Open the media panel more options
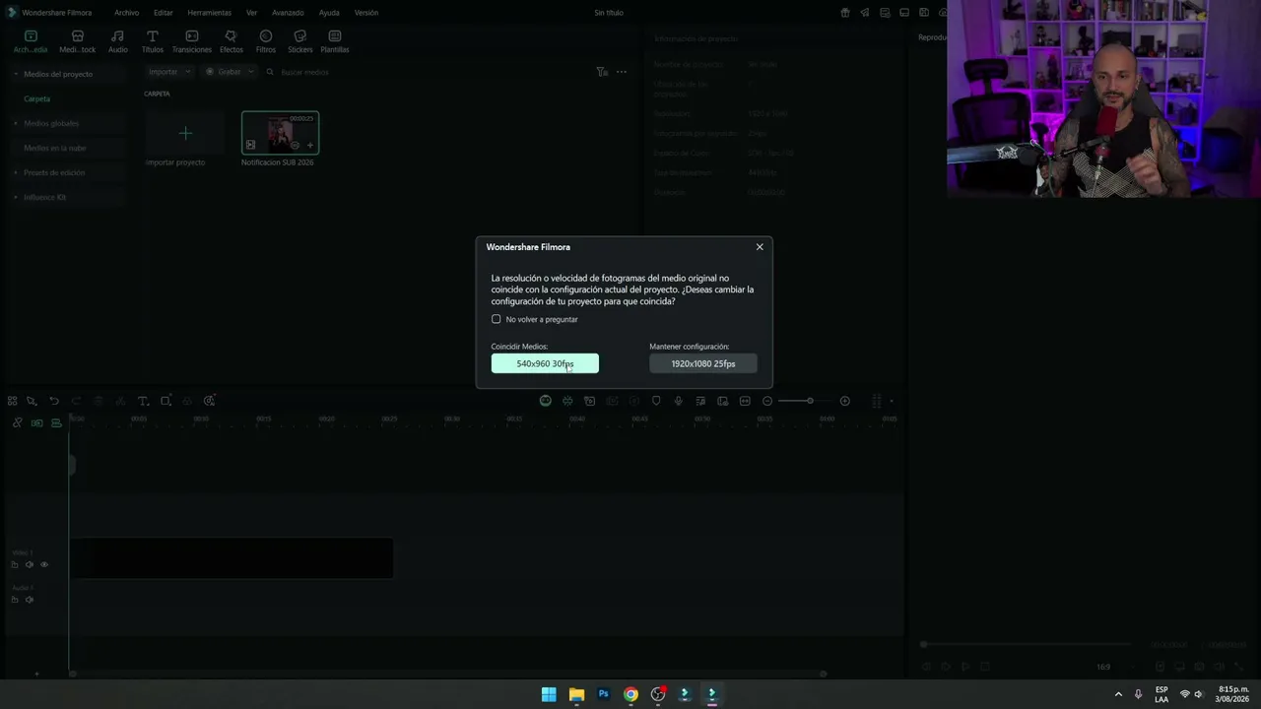 pos(622,72)
